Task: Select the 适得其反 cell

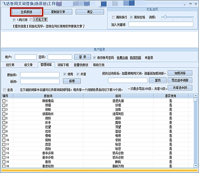Action: [118, 114]
